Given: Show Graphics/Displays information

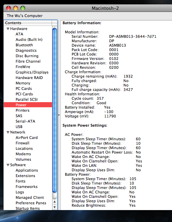Looking at the screenshot, I should (x=32, y=72).
